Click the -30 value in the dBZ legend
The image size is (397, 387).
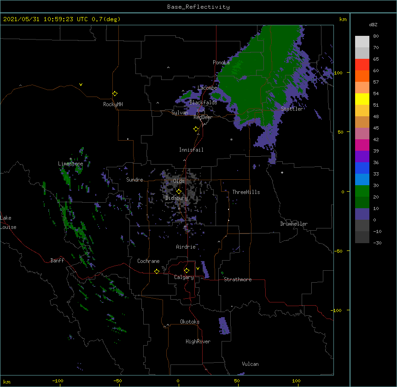pos(377,243)
